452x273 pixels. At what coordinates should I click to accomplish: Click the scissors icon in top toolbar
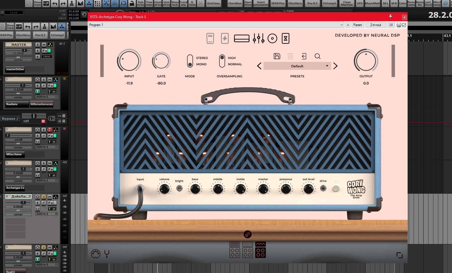tap(201, 3)
